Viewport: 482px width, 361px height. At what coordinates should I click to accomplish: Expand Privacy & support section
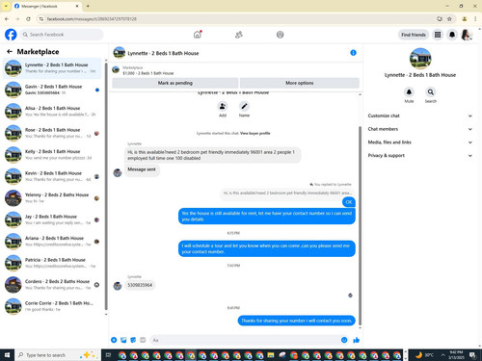tap(420, 155)
